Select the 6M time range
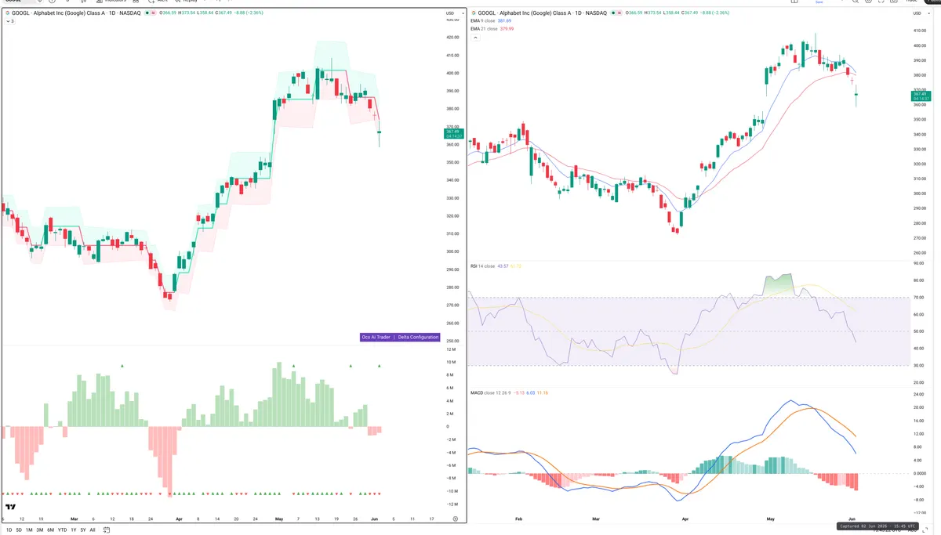This screenshot has width=941, height=535. 51,530
